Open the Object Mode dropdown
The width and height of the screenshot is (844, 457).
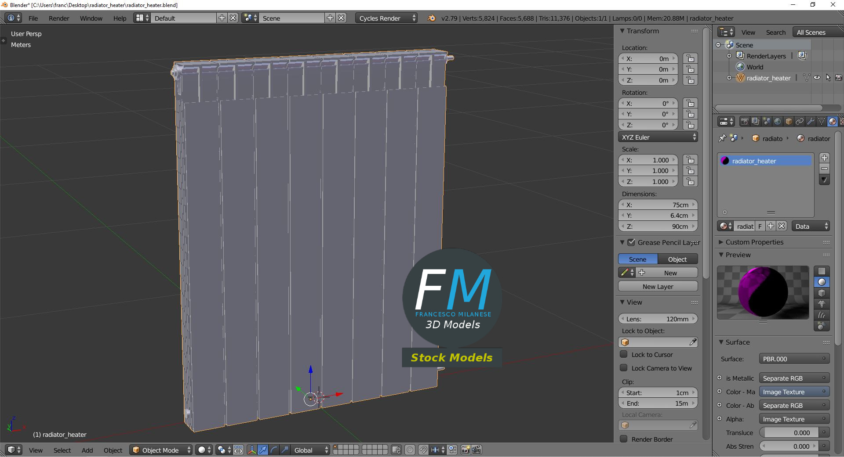click(x=161, y=450)
